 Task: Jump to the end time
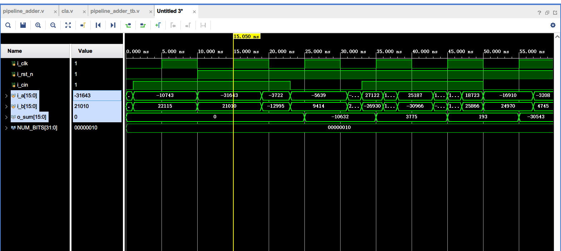pyautogui.click(x=113, y=25)
